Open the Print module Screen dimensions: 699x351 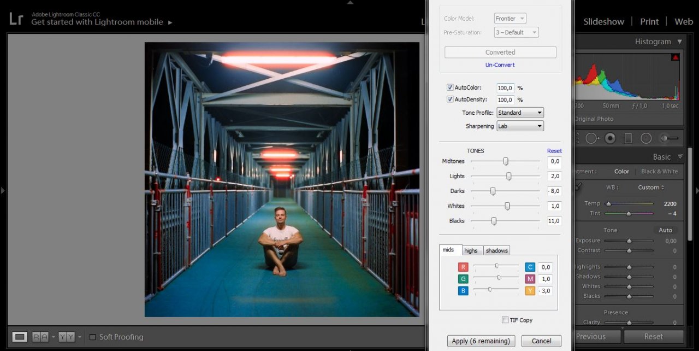tap(649, 22)
